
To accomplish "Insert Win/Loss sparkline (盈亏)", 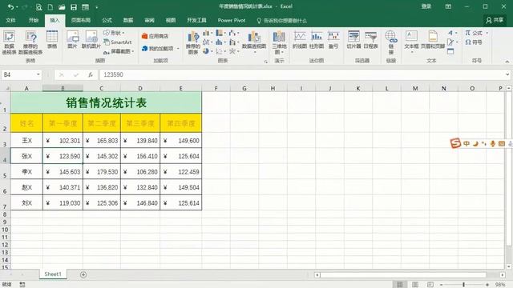I will tap(333, 40).
